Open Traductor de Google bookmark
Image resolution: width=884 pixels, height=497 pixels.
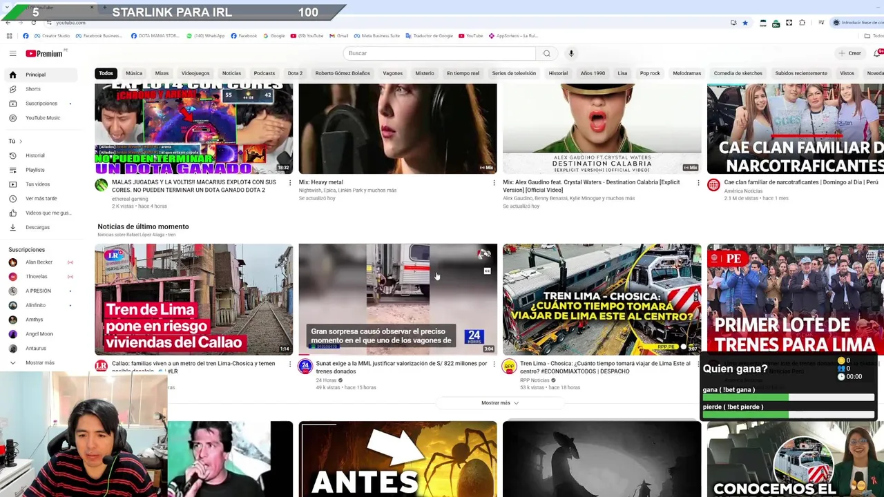[430, 36]
